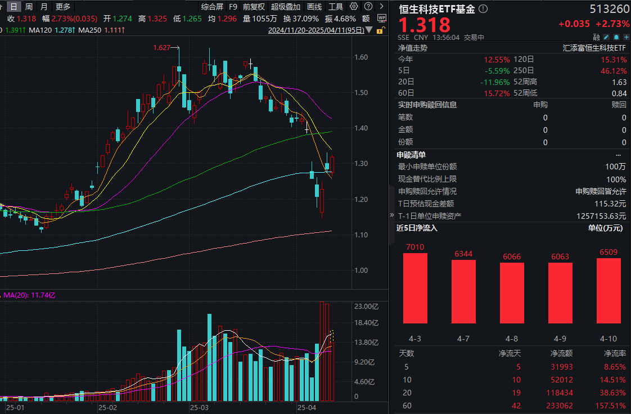This screenshot has height=414, width=631.
Task: Click the bell alert icon
Action: click(616, 37)
